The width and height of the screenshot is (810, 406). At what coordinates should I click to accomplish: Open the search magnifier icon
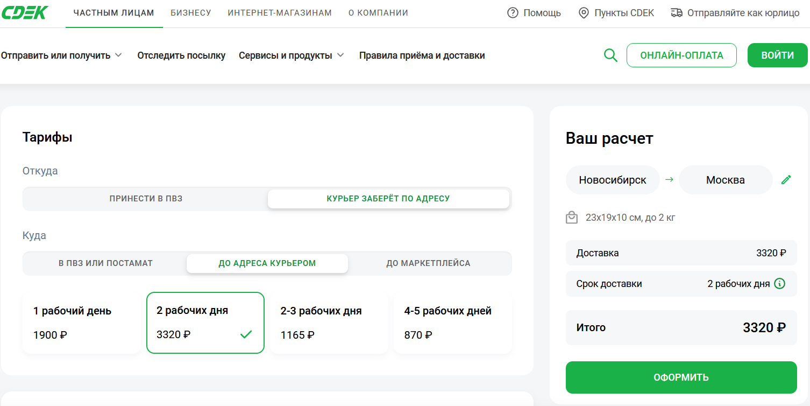click(610, 55)
